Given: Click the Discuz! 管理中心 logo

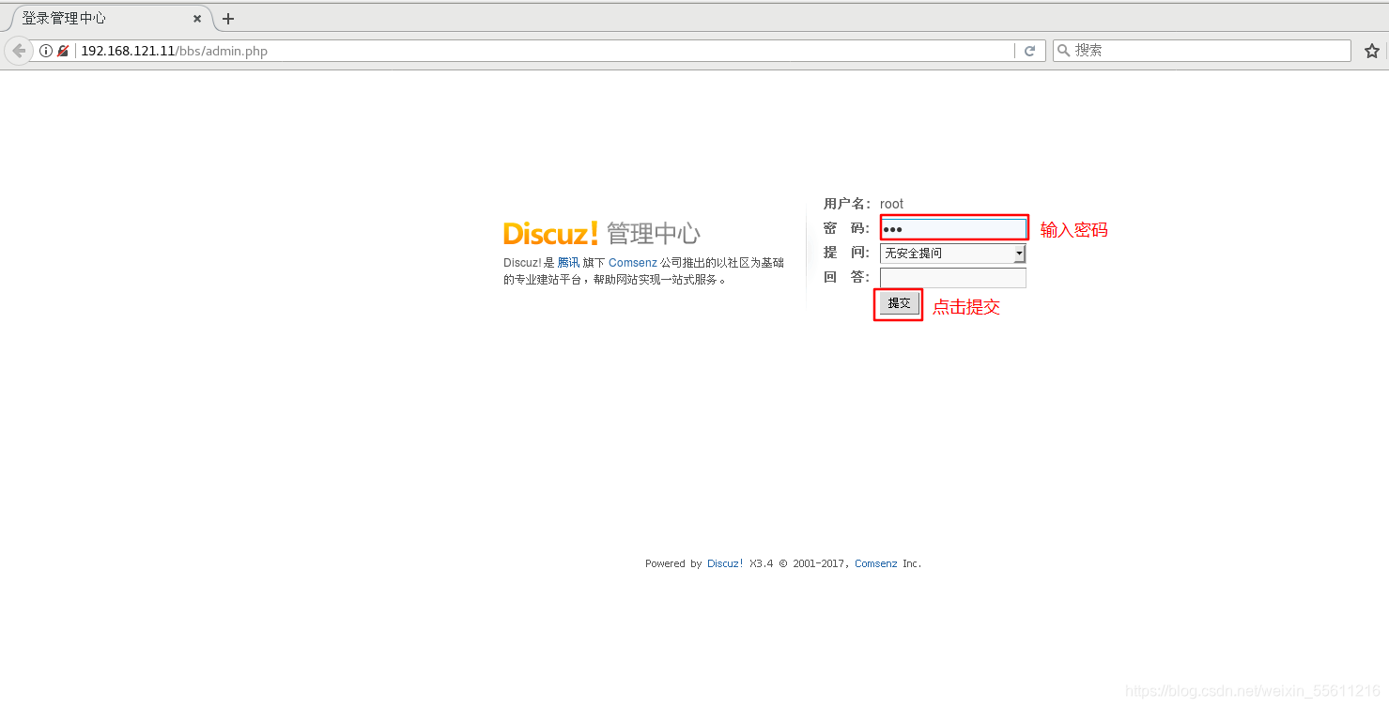Looking at the screenshot, I should pyautogui.click(x=602, y=233).
